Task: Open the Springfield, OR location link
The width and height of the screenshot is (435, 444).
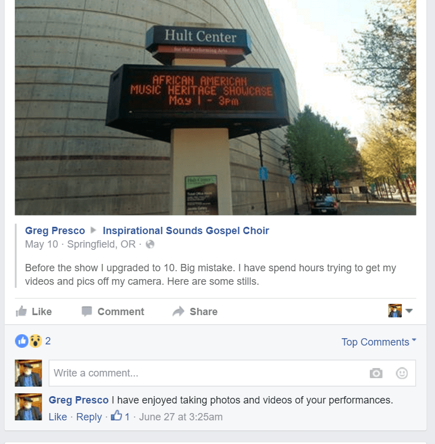Action: click(101, 244)
